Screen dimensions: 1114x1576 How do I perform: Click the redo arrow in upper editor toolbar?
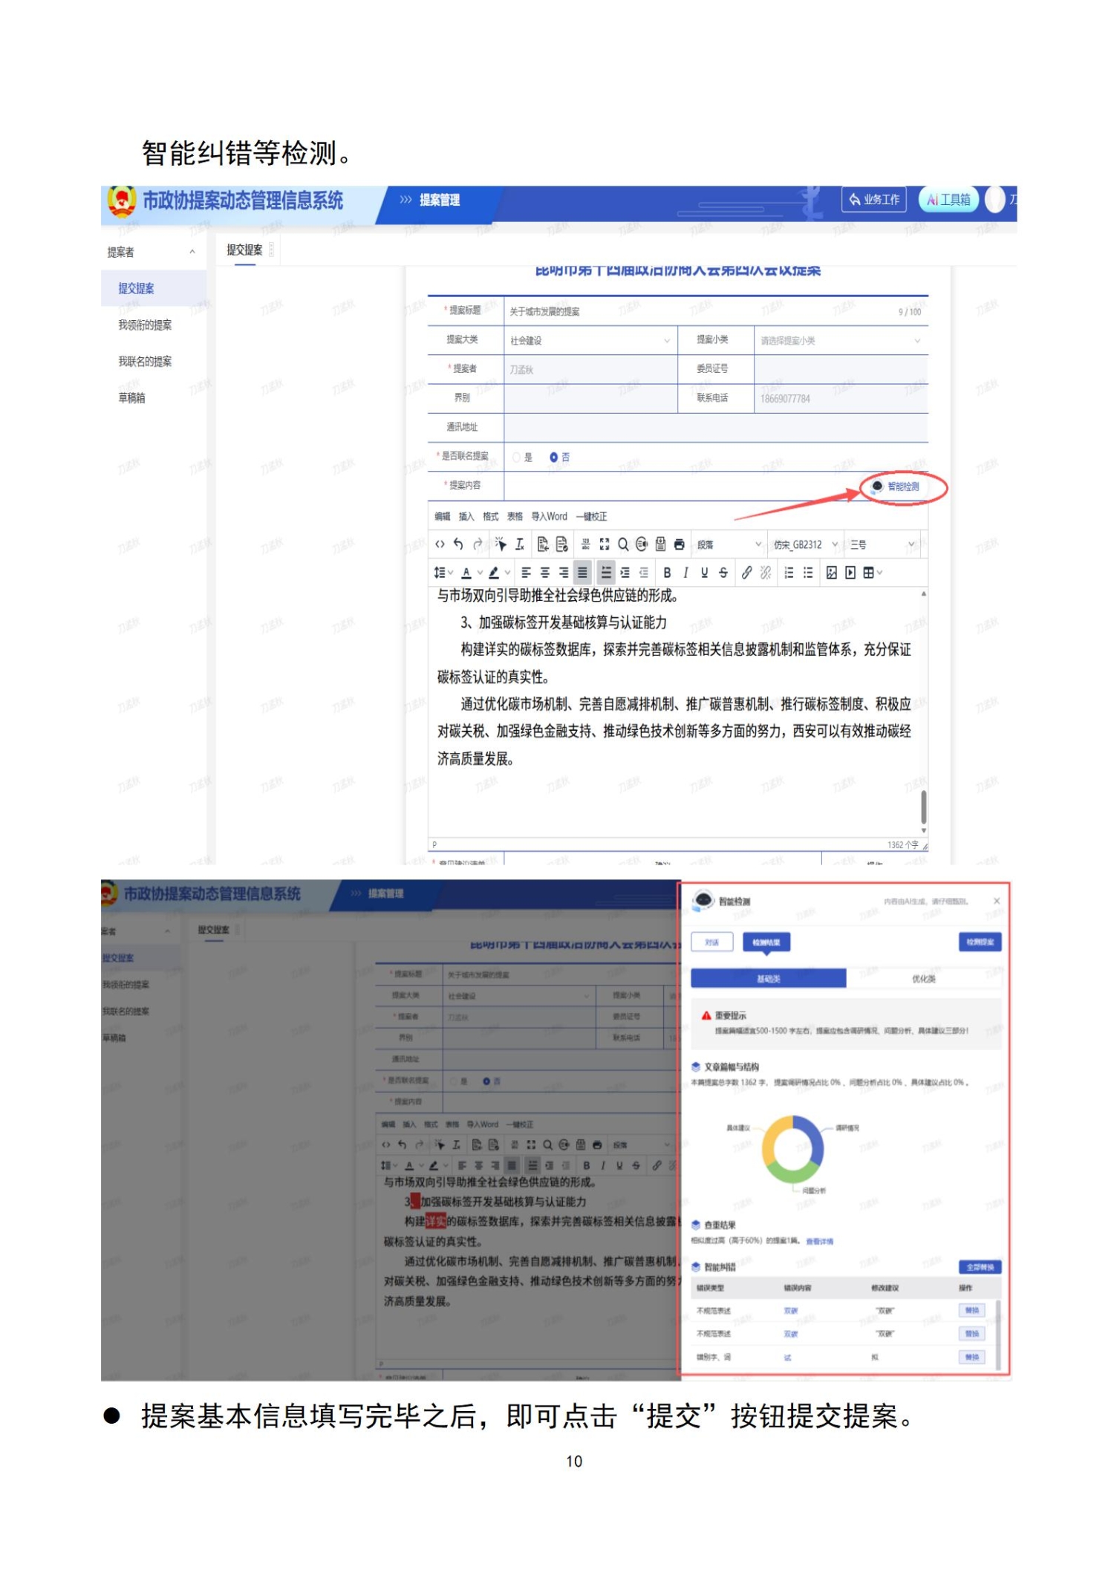[478, 544]
